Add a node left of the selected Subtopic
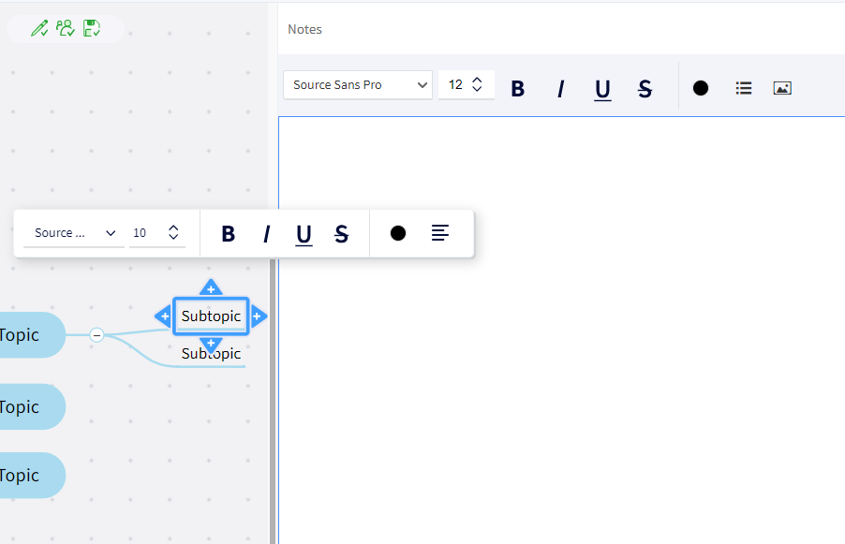Screen dimensions: 845x544 coord(164,316)
